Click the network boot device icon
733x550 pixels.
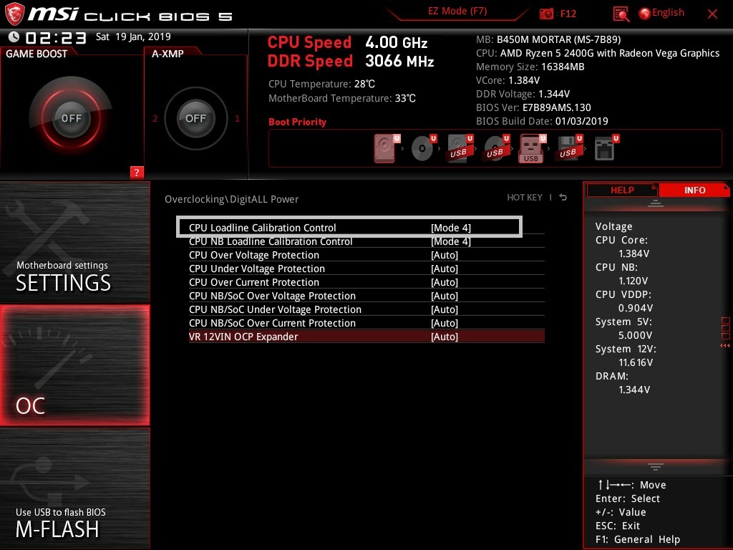(605, 148)
